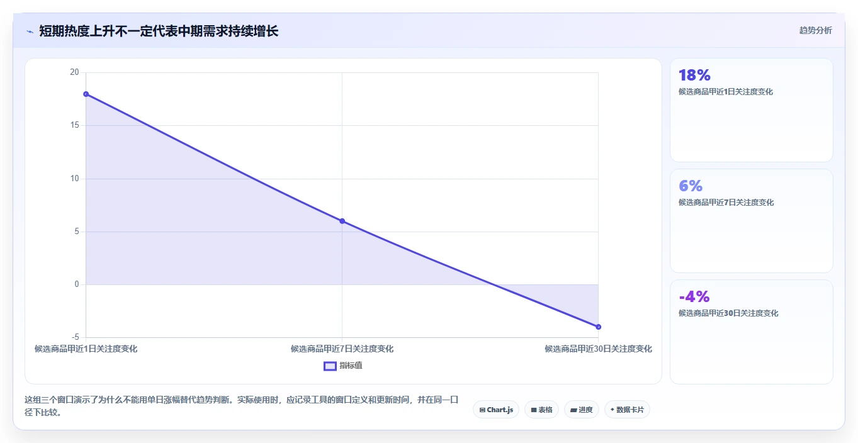
Task: Click the description paragraph starting 这组三个窗口
Action: point(242,407)
